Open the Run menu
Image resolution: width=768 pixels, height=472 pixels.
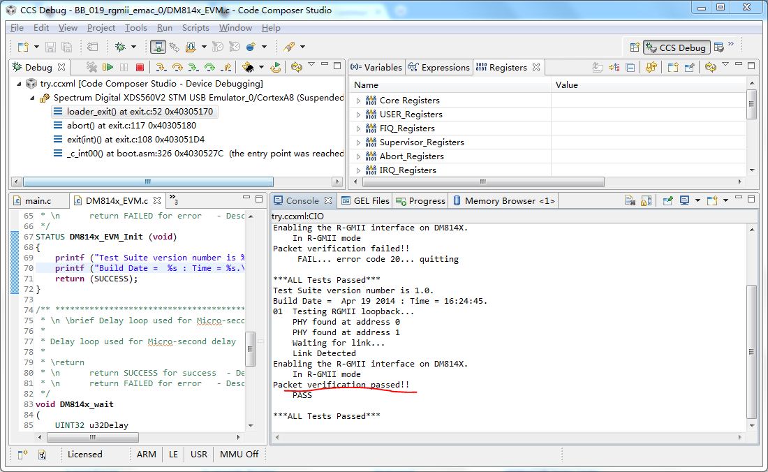pyautogui.click(x=165, y=28)
